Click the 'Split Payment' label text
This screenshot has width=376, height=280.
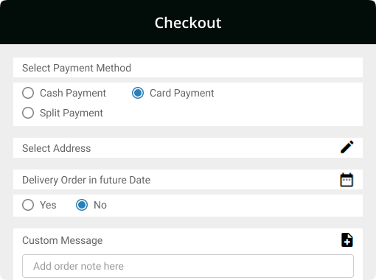[x=72, y=113]
